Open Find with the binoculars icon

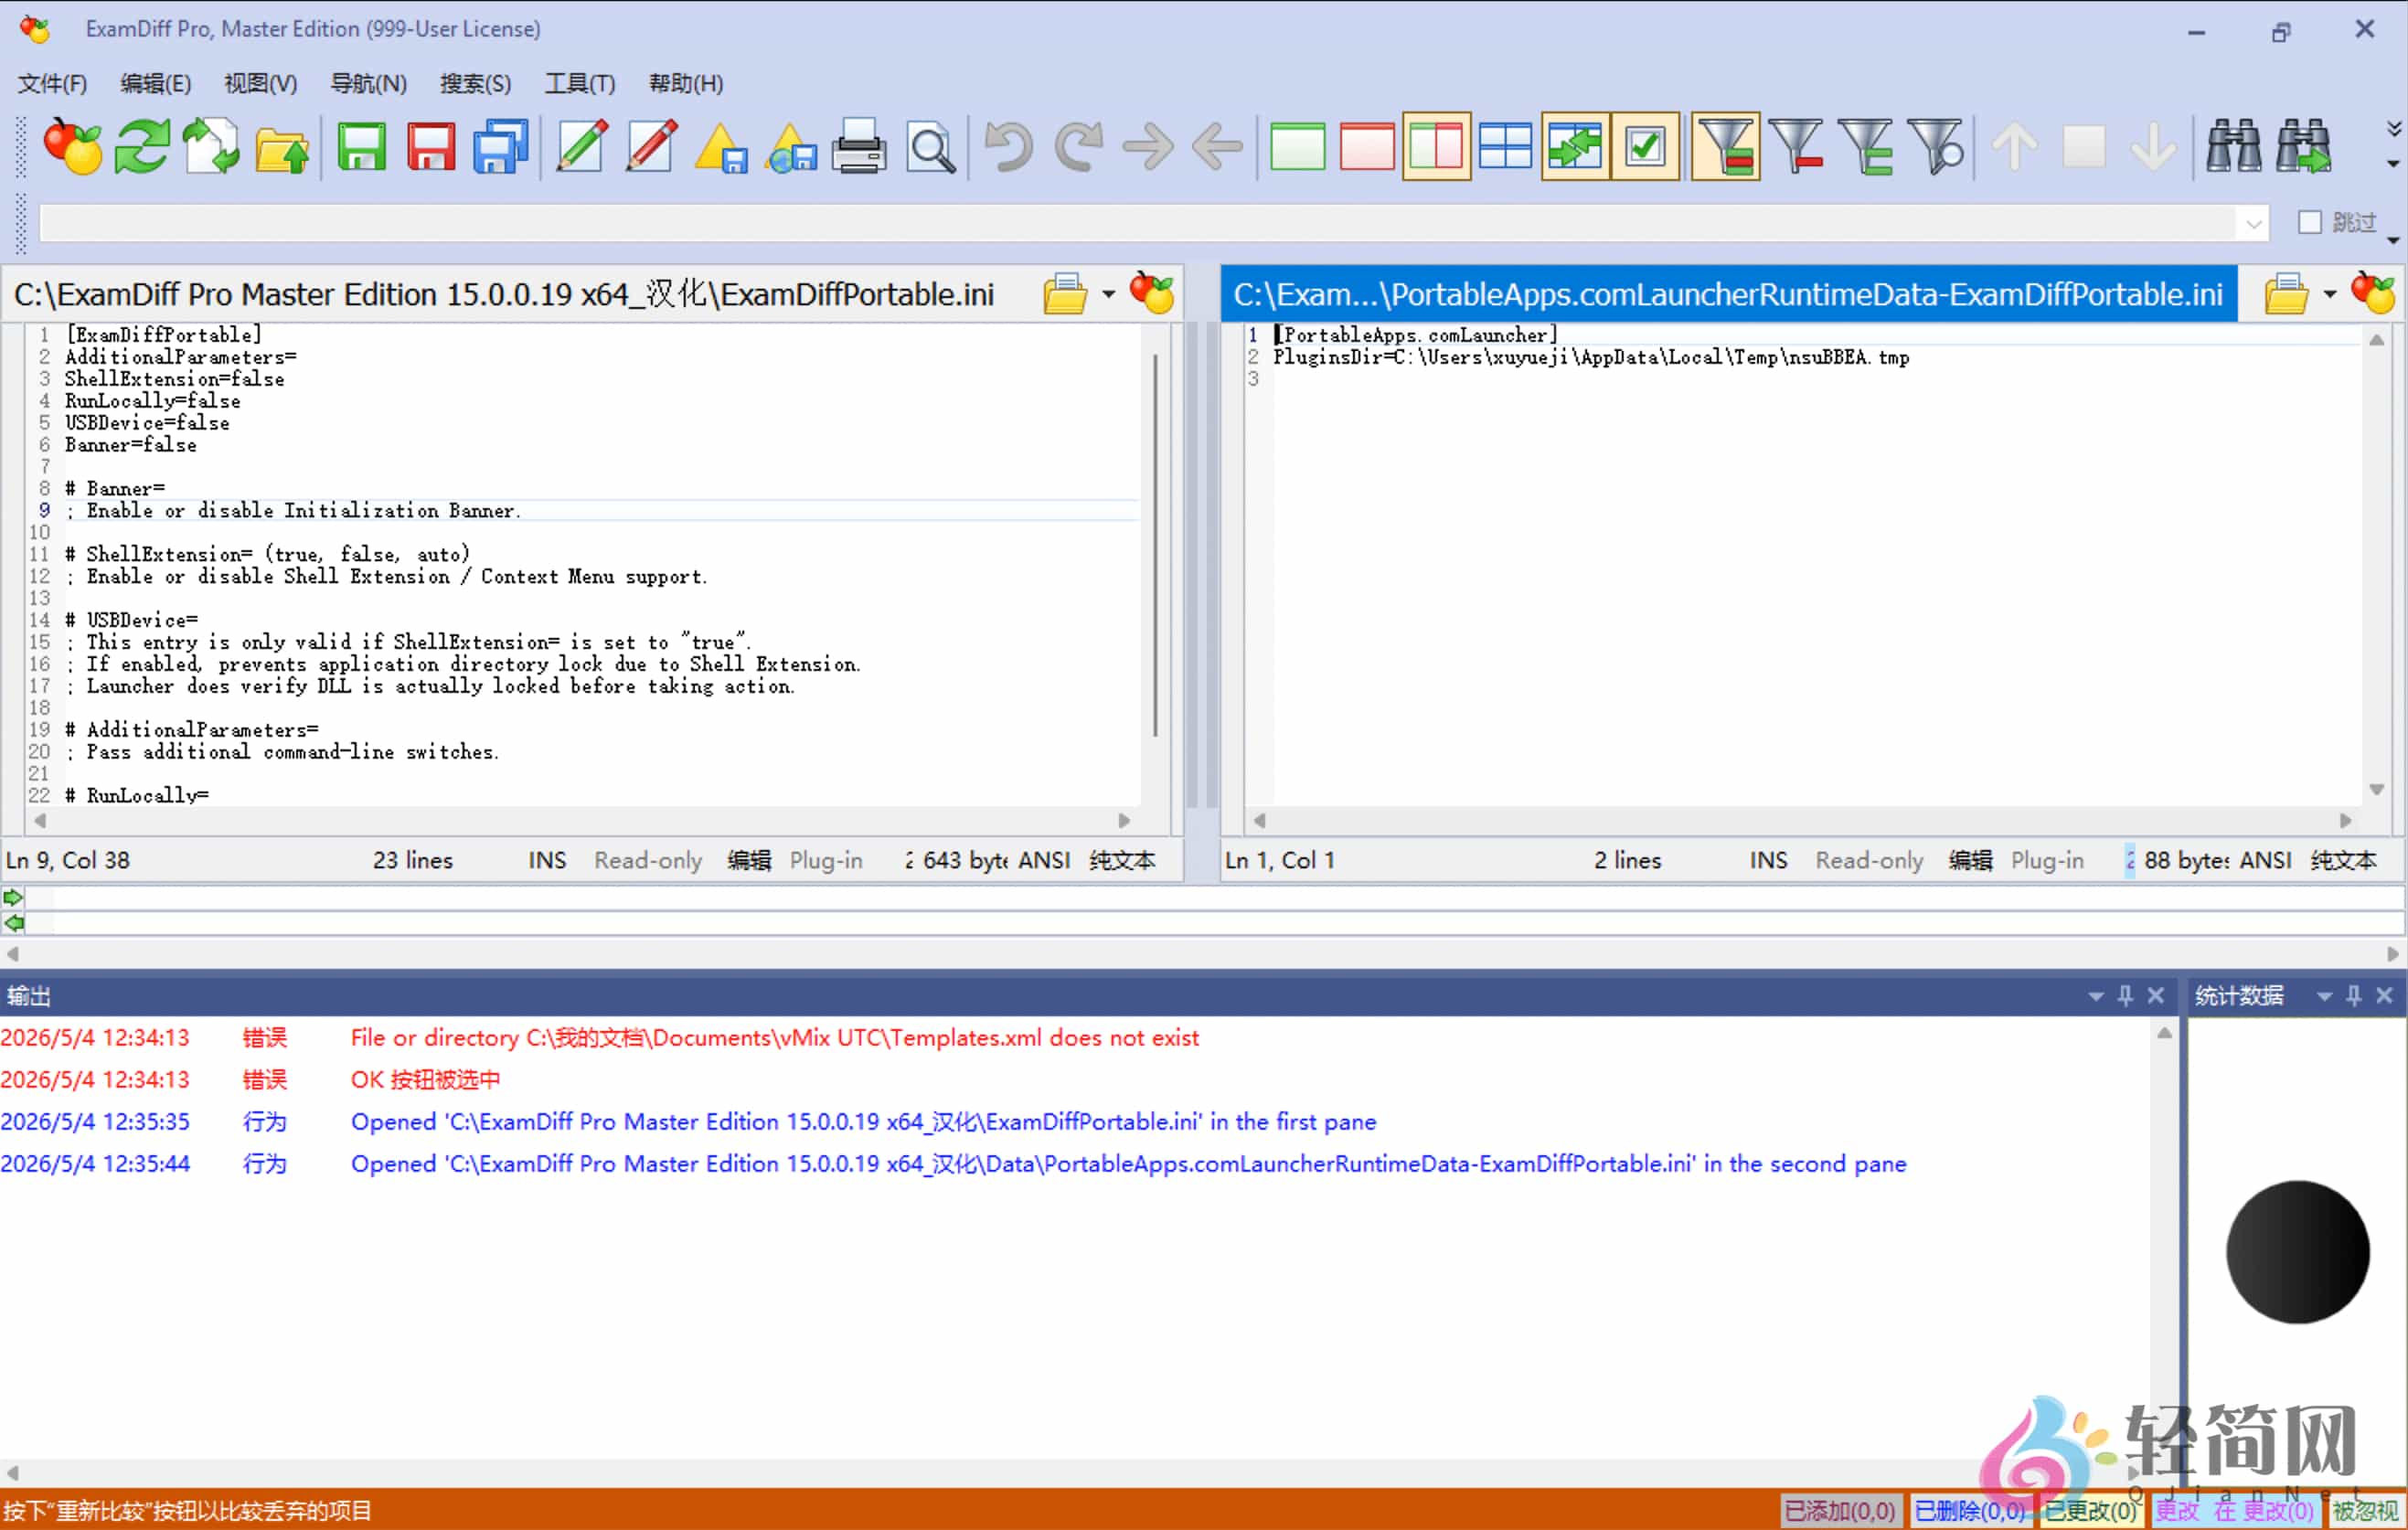(2234, 147)
